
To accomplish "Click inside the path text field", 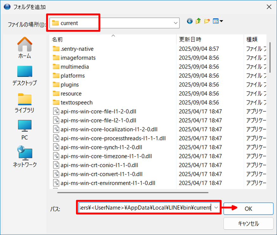I will [145, 208].
